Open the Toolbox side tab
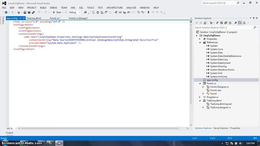The width and height of the screenshot is (260, 146). click(x=3, y=20)
